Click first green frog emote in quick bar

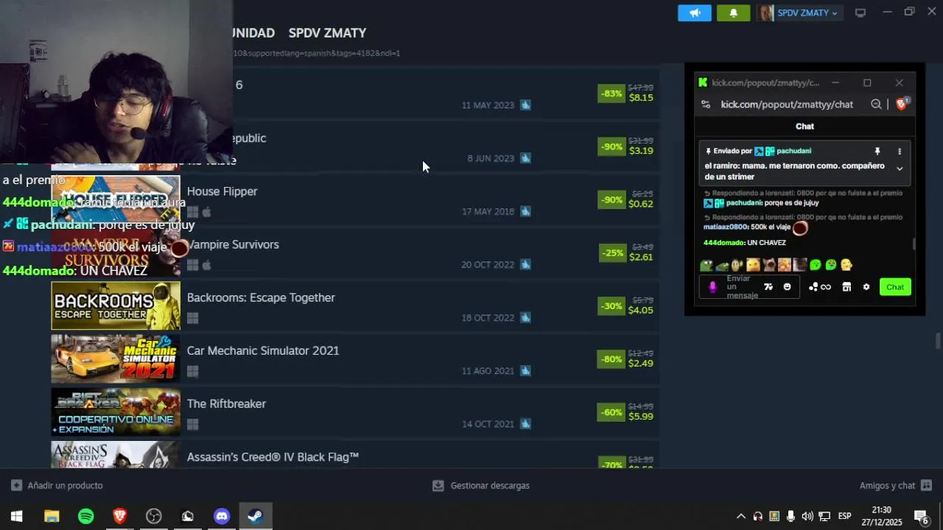(707, 265)
